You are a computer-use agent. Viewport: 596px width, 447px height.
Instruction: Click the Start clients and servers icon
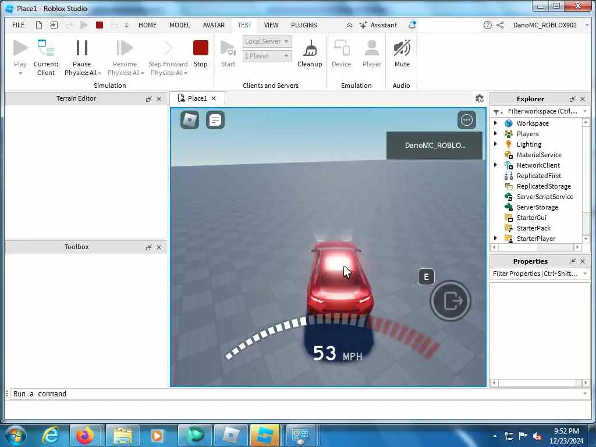228,54
